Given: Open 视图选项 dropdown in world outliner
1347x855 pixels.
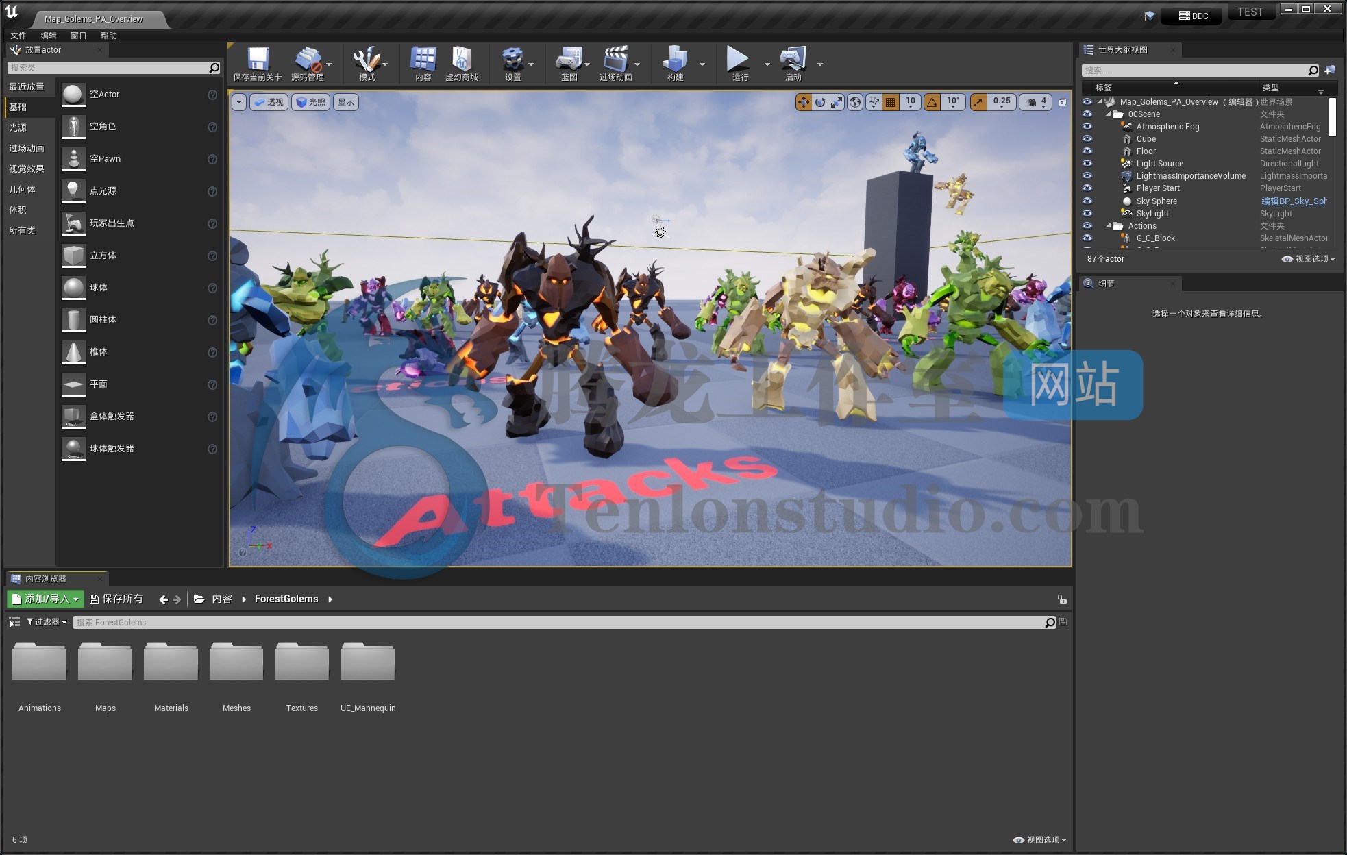Looking at the screenshot, I should click(1309, 259).
